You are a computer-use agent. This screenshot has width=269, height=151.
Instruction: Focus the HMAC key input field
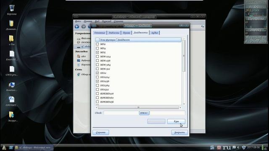click(167, 113)
